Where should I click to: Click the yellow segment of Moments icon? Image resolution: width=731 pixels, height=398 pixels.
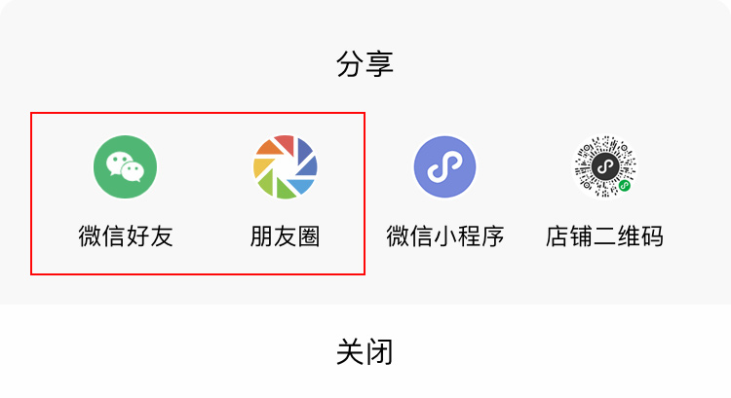click(262, 166)
